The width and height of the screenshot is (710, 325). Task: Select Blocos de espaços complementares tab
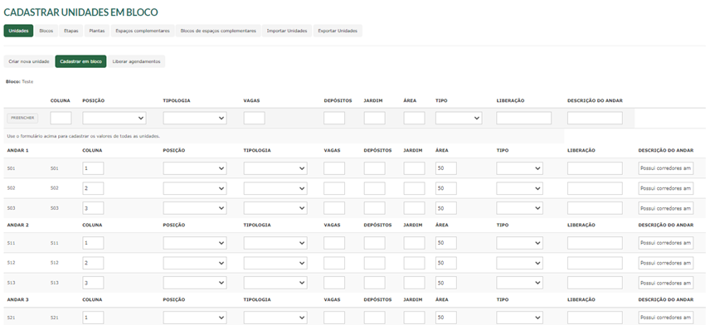218,31
